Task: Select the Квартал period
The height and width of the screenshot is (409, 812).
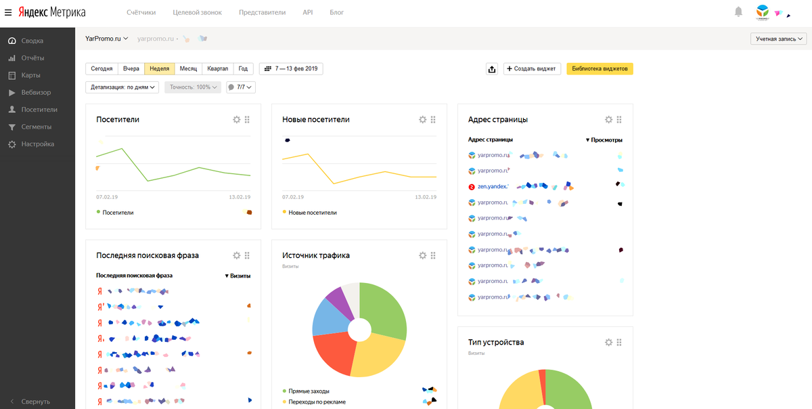Action: pos(218,68)
